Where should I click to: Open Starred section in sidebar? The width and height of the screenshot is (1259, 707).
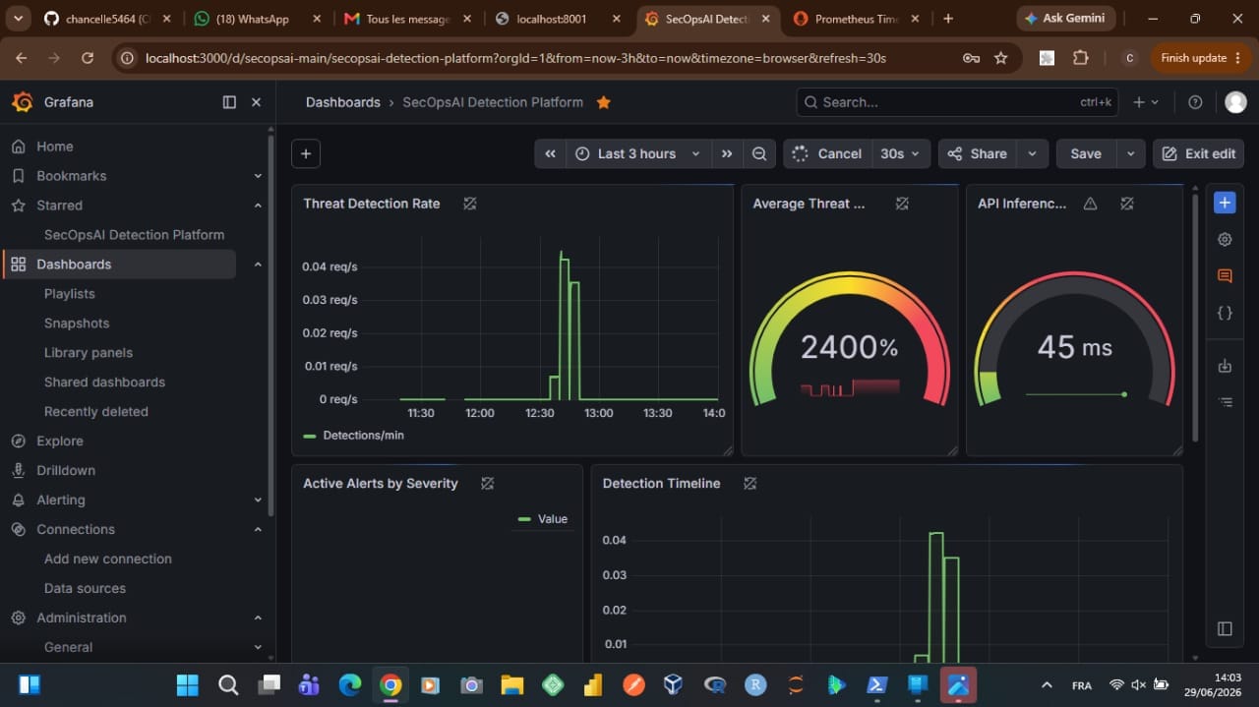pos(60,206)
